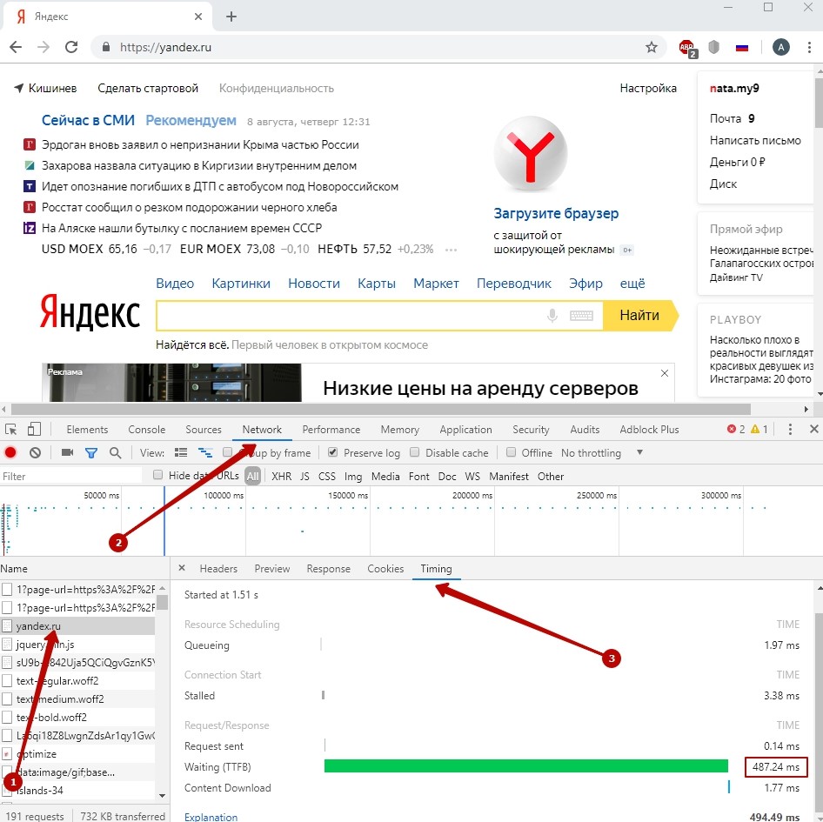Uncheck Preserve log
Image resolution: width=823 pixels, height=822 pixels.
click(332, 452)
